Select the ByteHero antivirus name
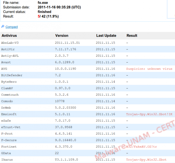The image size is (175, 163). click(9, 82)
